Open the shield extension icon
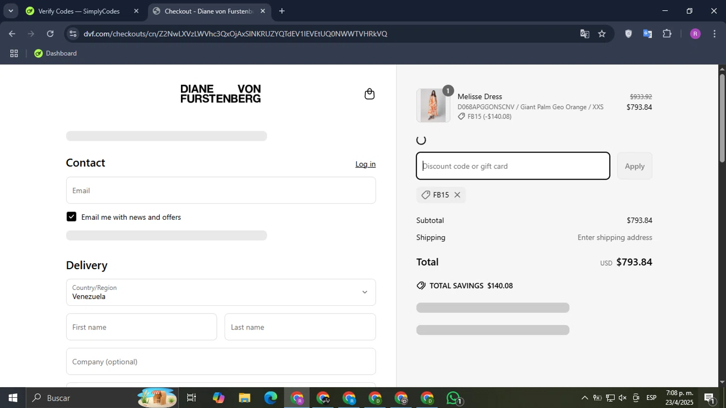726x408 pixels. (628, 34)
